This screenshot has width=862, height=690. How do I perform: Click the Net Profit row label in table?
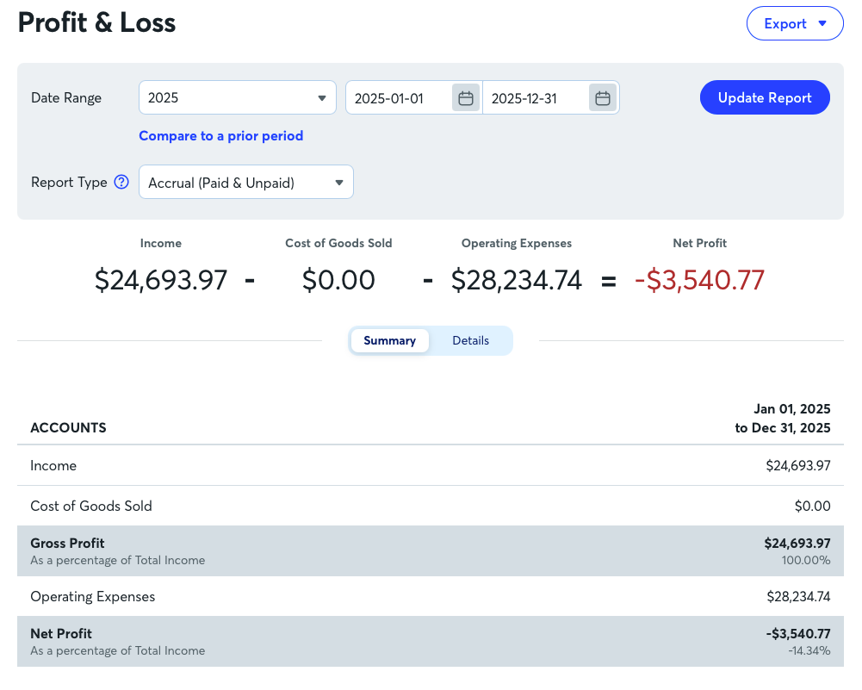pos(61,633)
